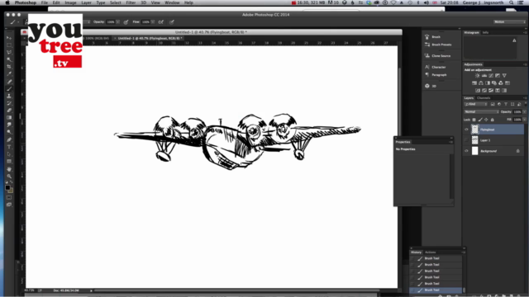Add a Hue/Saturation adjustment
Viewport: 529px width, 297px height.
click(x=474, y=82)
